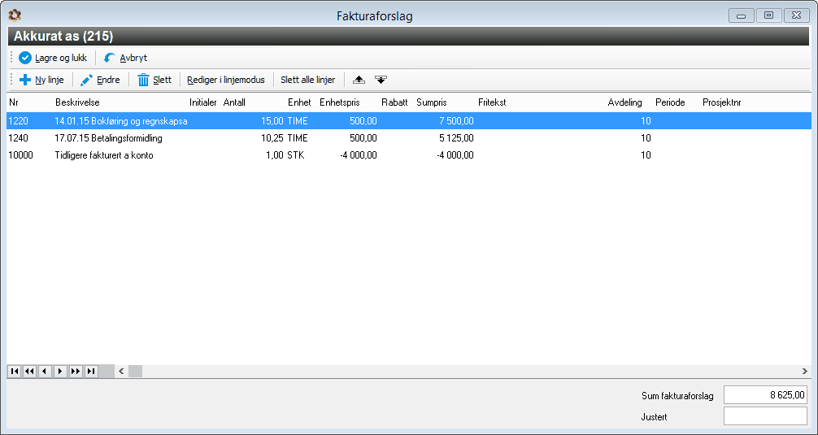The width and height of the screenshot is (818, 435).
Task: Close the Fakturaforslag window
Action: click(x=796, y=15)
